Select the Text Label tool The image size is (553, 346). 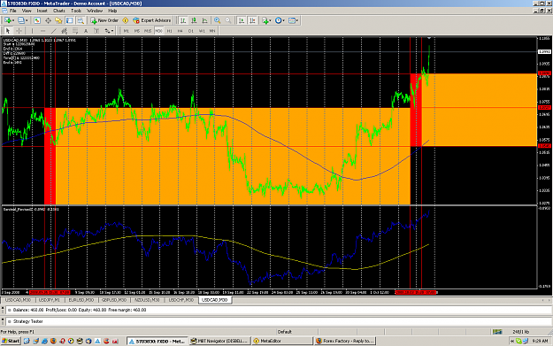(96, 31)
